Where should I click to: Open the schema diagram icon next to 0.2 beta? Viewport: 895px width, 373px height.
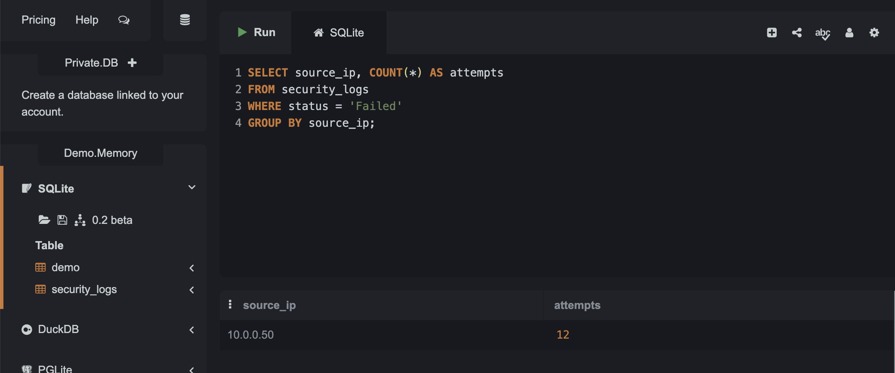click(80, 220)
